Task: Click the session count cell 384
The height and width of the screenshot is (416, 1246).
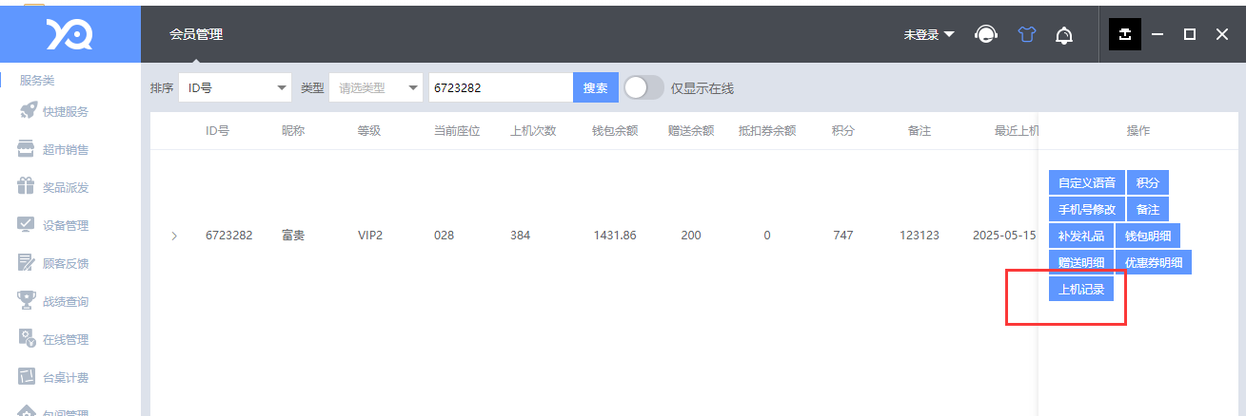Action: 521,236
